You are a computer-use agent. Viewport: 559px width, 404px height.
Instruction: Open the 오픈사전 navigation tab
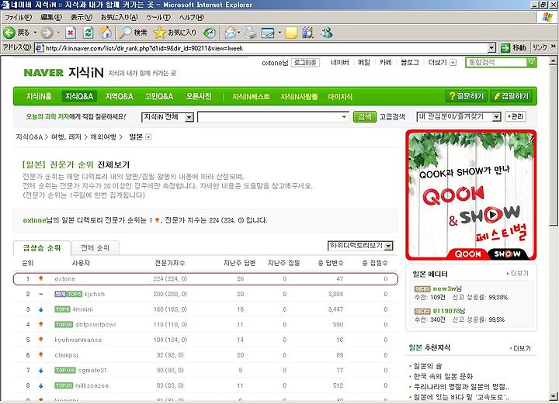(x=199, y=96)
